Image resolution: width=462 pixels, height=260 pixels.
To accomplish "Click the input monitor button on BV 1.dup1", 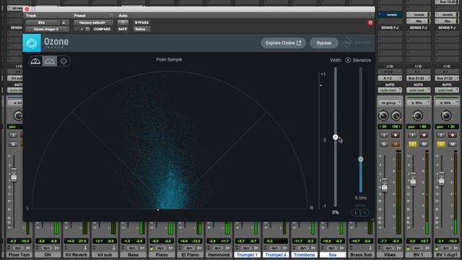I will click(x=441, y=135).
